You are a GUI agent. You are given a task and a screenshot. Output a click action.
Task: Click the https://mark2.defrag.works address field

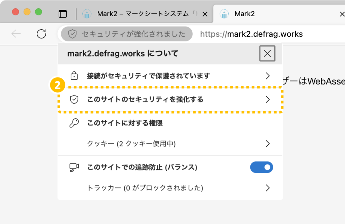pos(251,34)
